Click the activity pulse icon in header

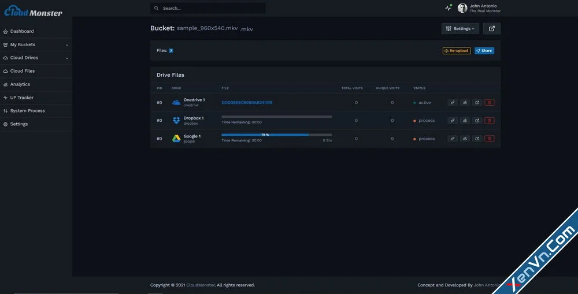point(448,8)
